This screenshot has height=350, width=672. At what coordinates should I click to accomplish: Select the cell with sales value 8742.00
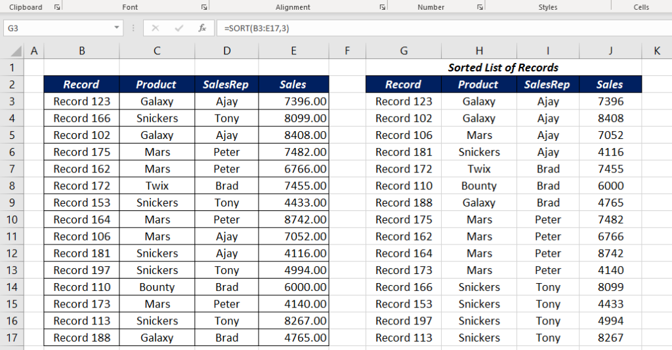[x=293, y=220]
